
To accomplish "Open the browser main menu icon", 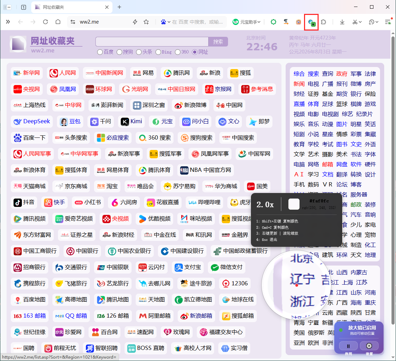I will (388, 22).
